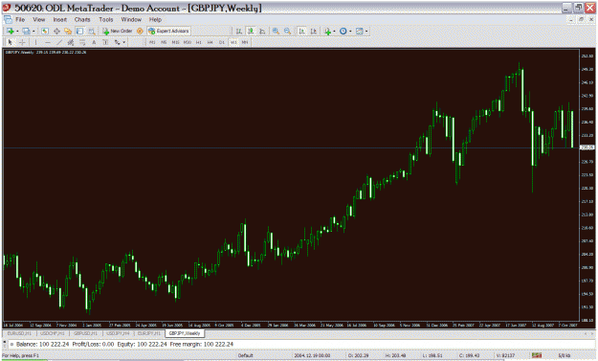The height and width of the screenshot is (361, 598).
Task: Open the Strategy Tester
Action: [92, 31]
